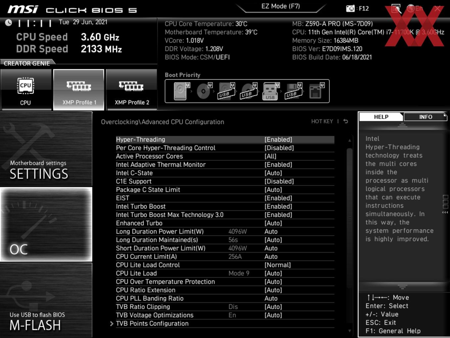Open Package C State Limit [Auto] dropdown
Viewport: 450px width, 338px height.
[273, 190]
